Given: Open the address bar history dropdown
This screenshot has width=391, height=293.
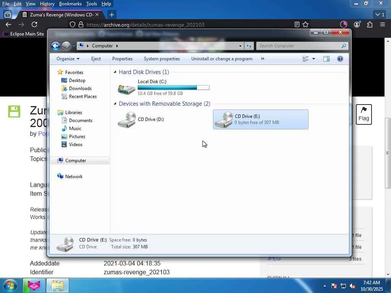Looking at the screenshot, I should point(240,46).
